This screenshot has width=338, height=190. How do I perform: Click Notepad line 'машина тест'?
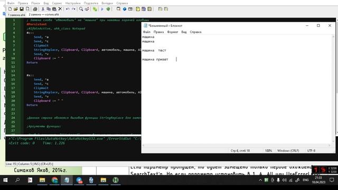coord(154,51)
